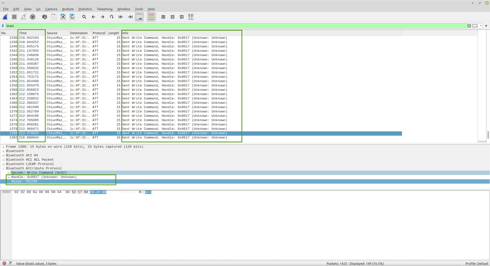The image size is (490, 266).
Task: Select the filter bookmarks icon
Action: 3,26
